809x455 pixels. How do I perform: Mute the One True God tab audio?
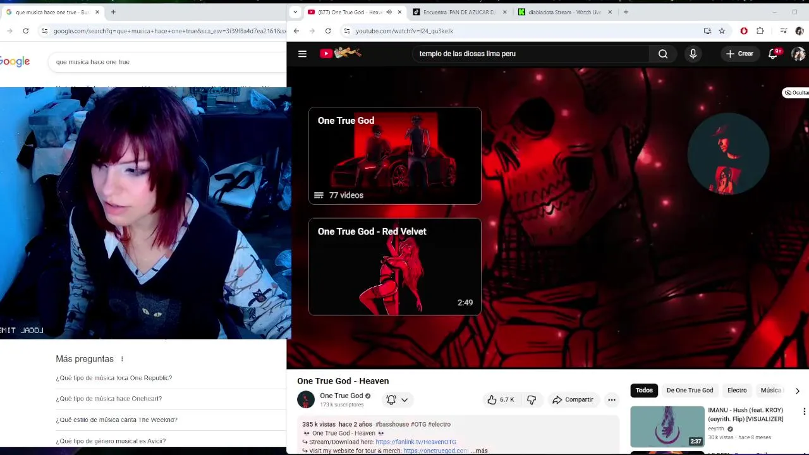point(389,12)
